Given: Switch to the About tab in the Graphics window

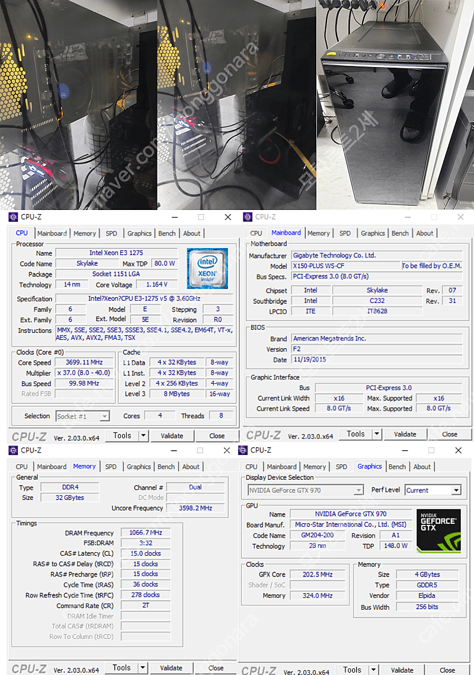Looking at the screenshot, I should [x=422, y=466].
